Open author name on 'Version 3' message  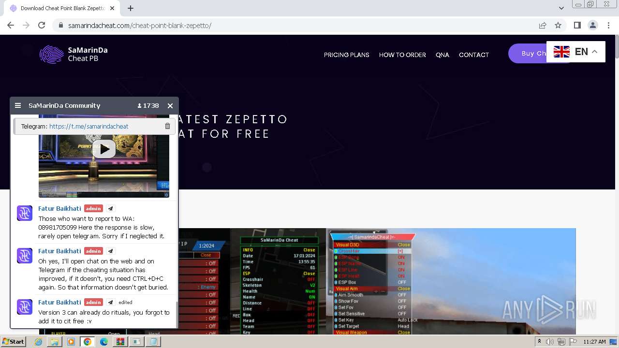[59, 302]
